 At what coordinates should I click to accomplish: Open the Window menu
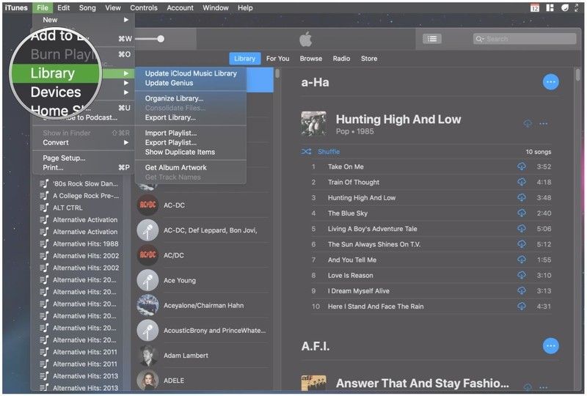click(x=215, y=7)
